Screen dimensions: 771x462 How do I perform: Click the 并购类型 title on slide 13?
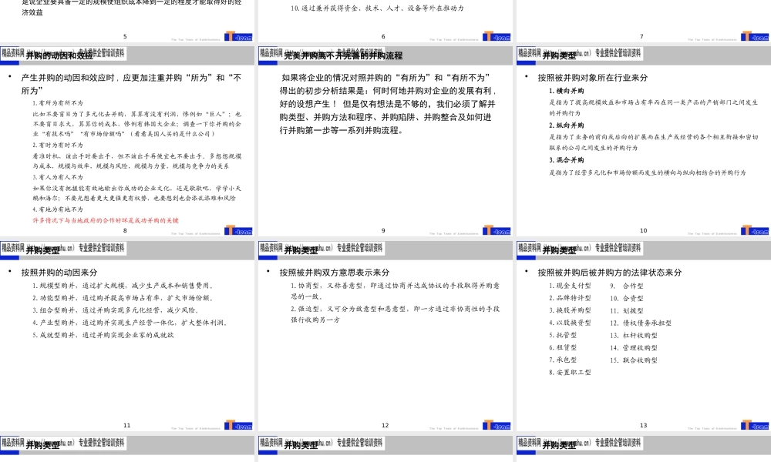click(x=559, y=251)
